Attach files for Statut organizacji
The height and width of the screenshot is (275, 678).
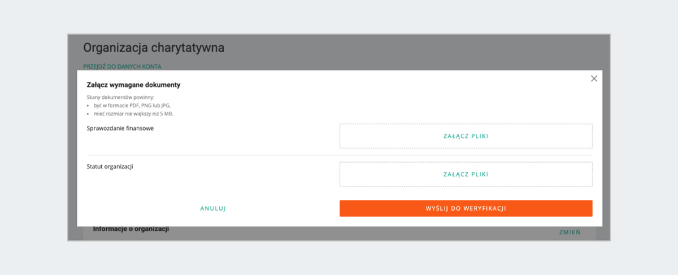point(466,174)
